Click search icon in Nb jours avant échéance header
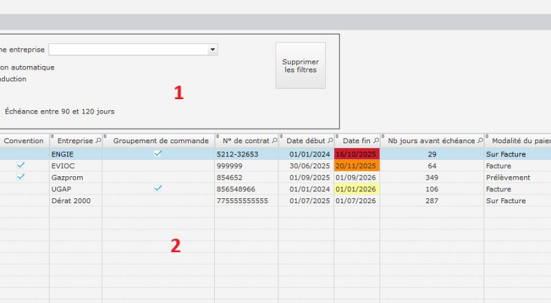Viewport: 551px width, 303px height. click(479, 140)
